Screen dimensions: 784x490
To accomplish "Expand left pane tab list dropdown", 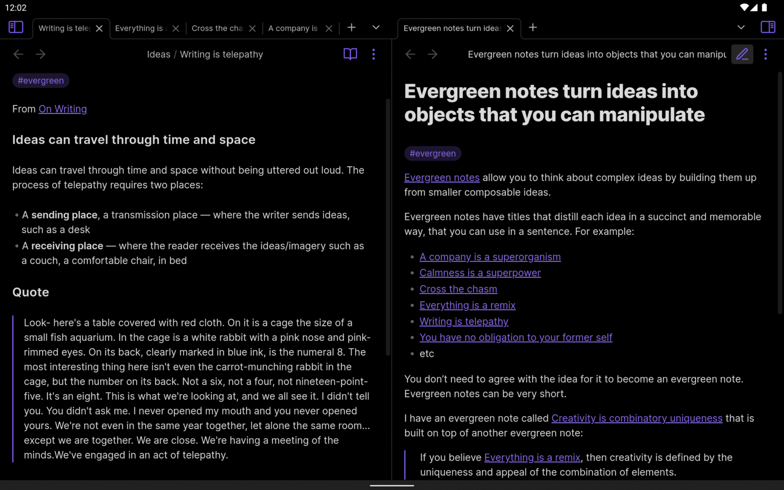I will [376, 28].
